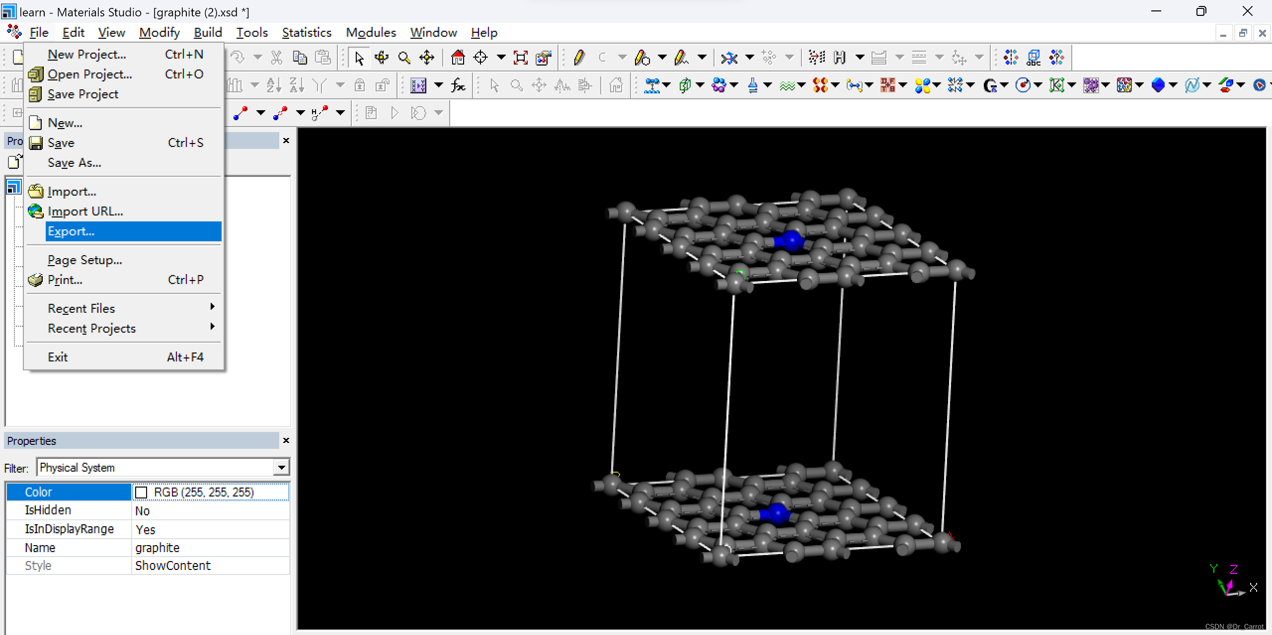Open dropdown arrow beside Recenter crosshair tool

click(501, 58)
